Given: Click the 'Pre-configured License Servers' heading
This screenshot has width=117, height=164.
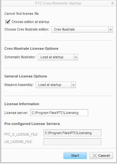Looking at the screenshot, I should 32,124.
